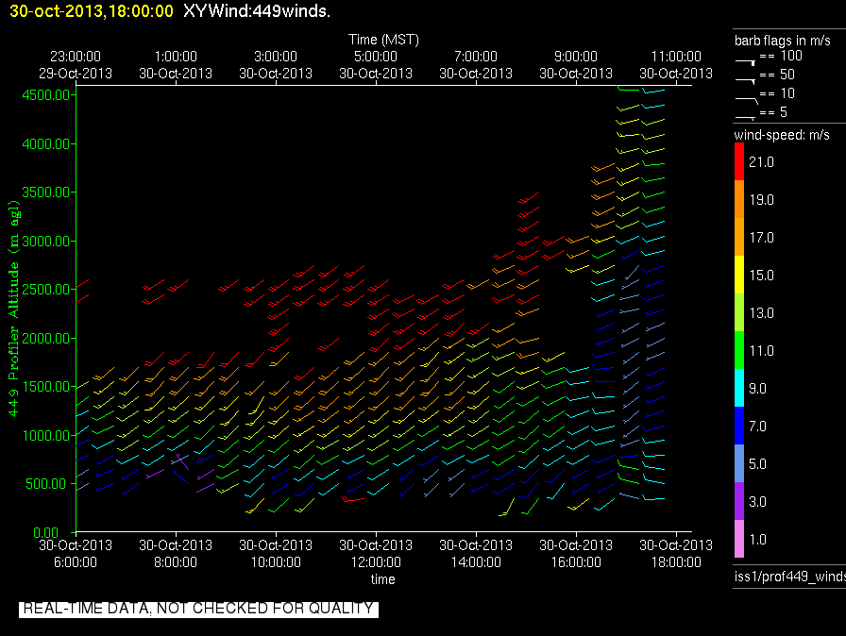Click the 8:00:00 bottom axis time label
This screenshot has height=636, width=846.
tap(176, 562)
